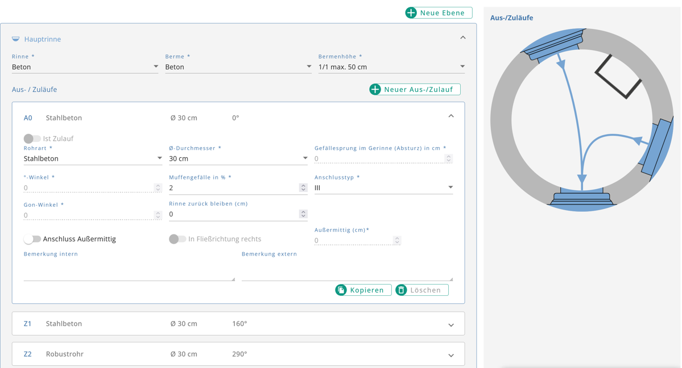The width and height of the screenshot is (682, 368).
Task: Expand the Z2 Robustrohr entry
Action: (x=451, y=356)
